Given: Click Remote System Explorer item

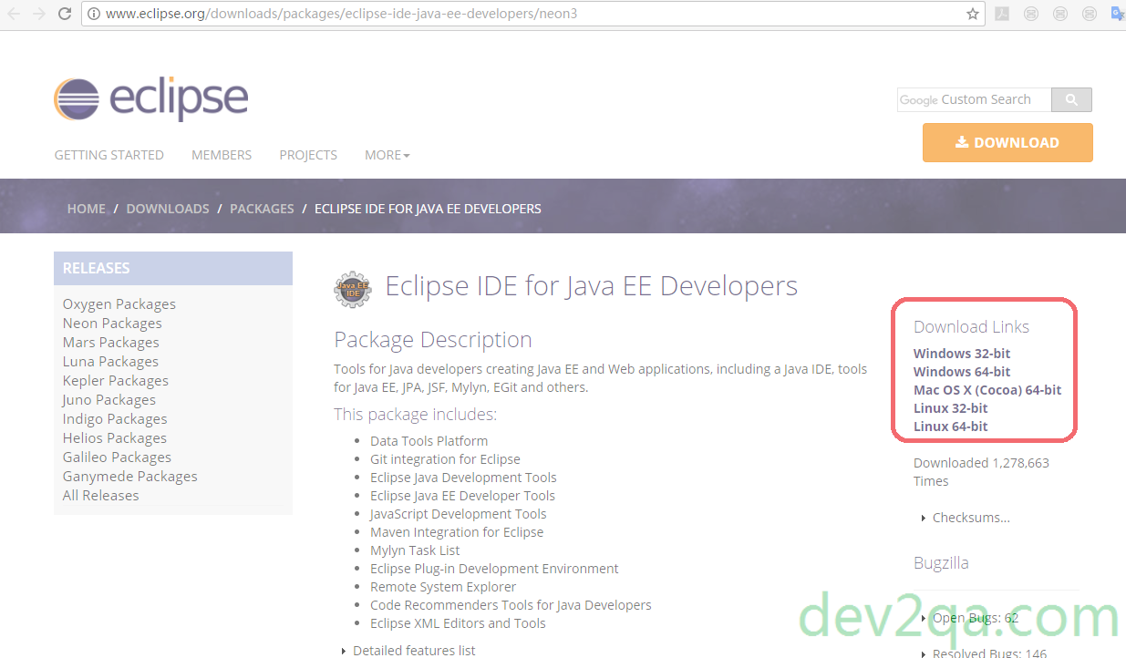Looking at the screenshot, I should point(443,587).
